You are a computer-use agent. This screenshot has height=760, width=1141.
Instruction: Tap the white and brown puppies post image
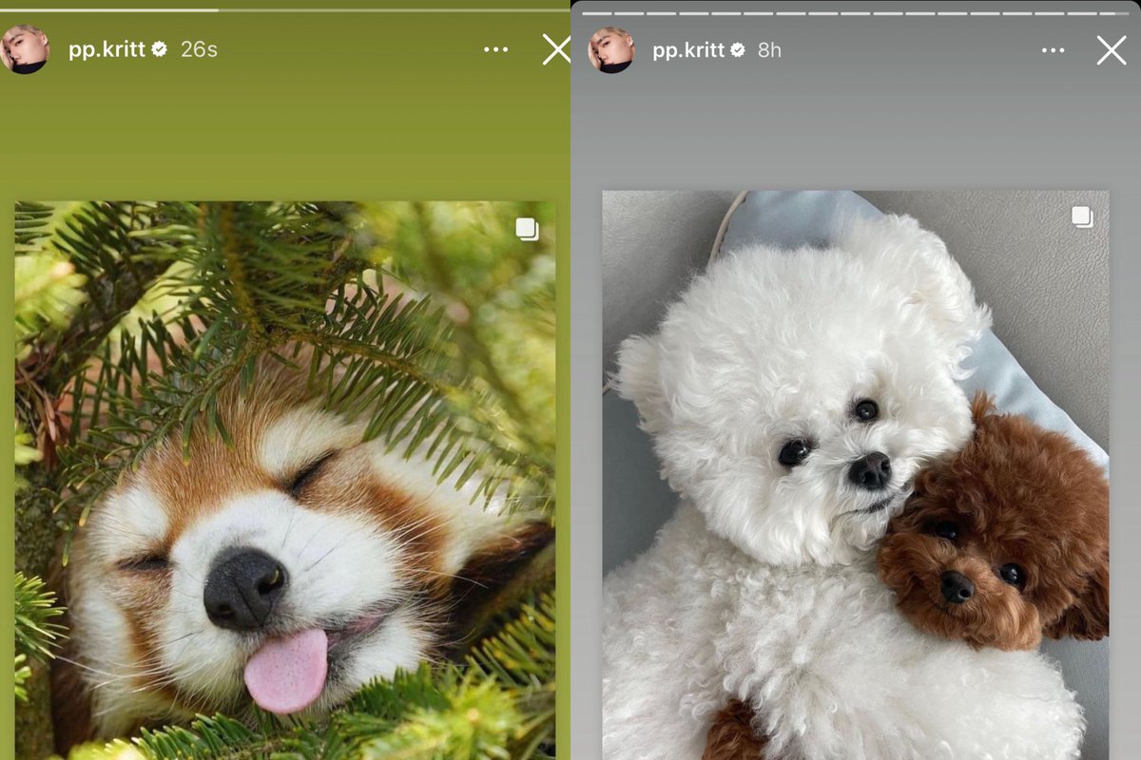(856, 475)
